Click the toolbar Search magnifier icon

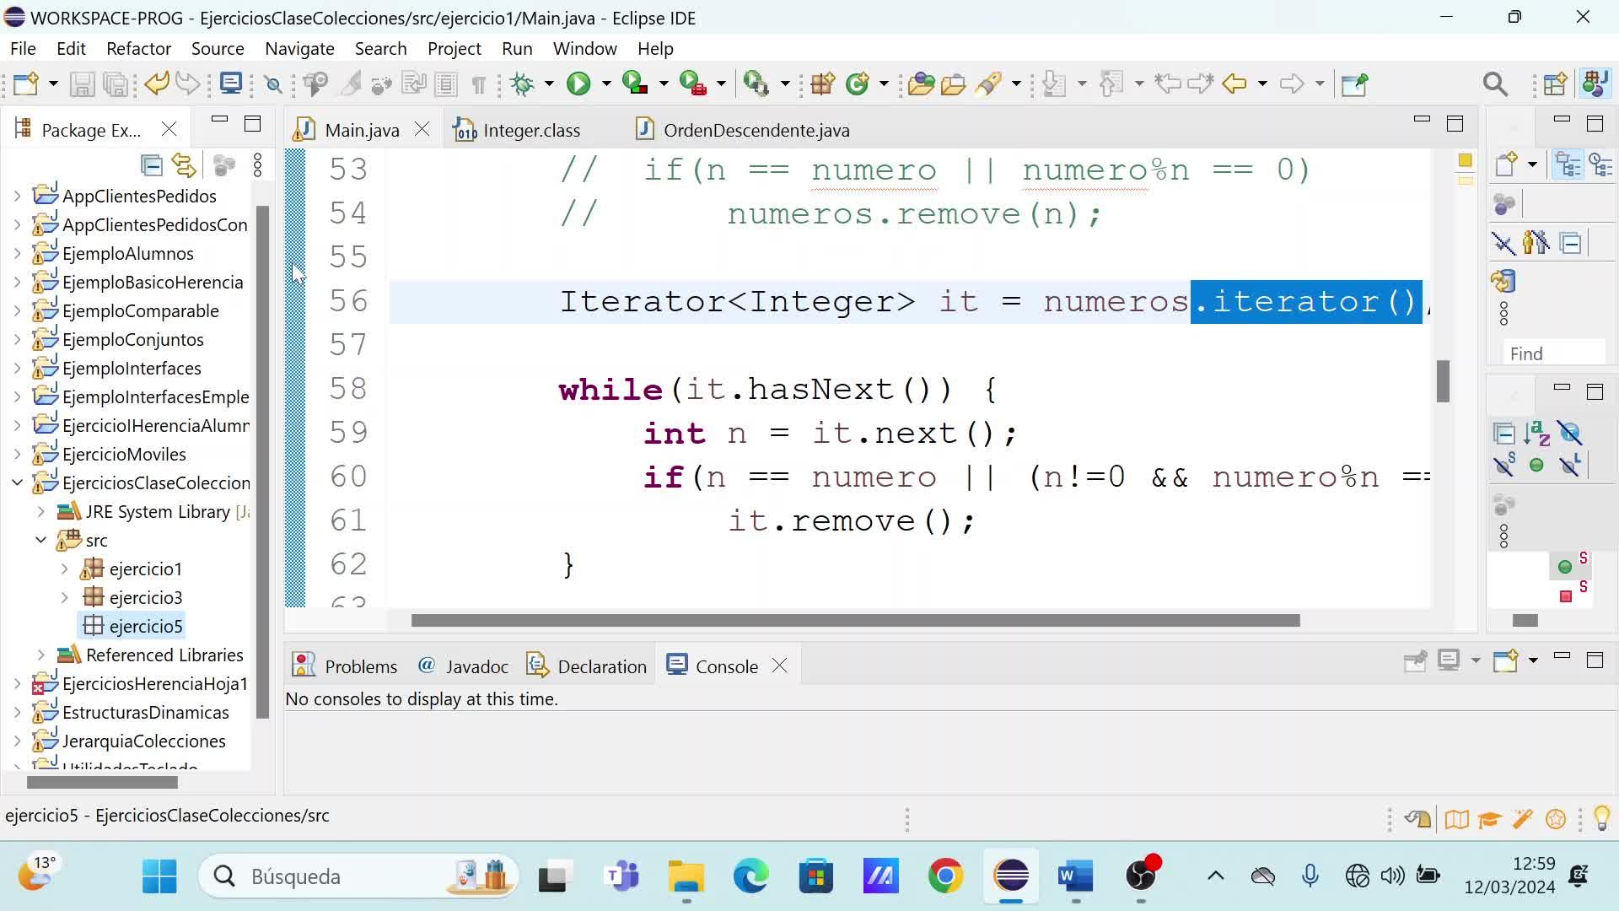coord(1495,84)
